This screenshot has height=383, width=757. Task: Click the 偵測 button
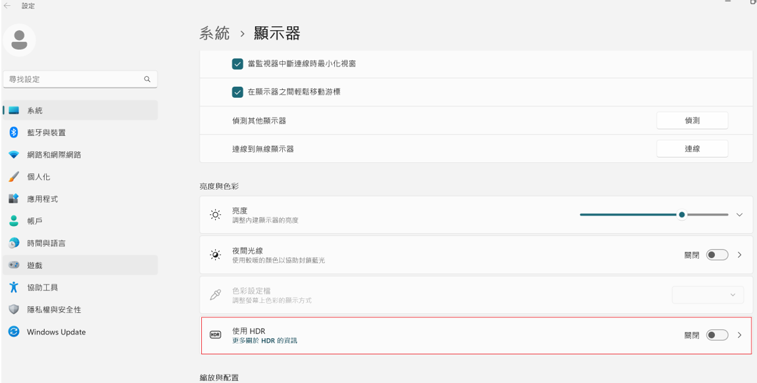(x=692, y=121)
